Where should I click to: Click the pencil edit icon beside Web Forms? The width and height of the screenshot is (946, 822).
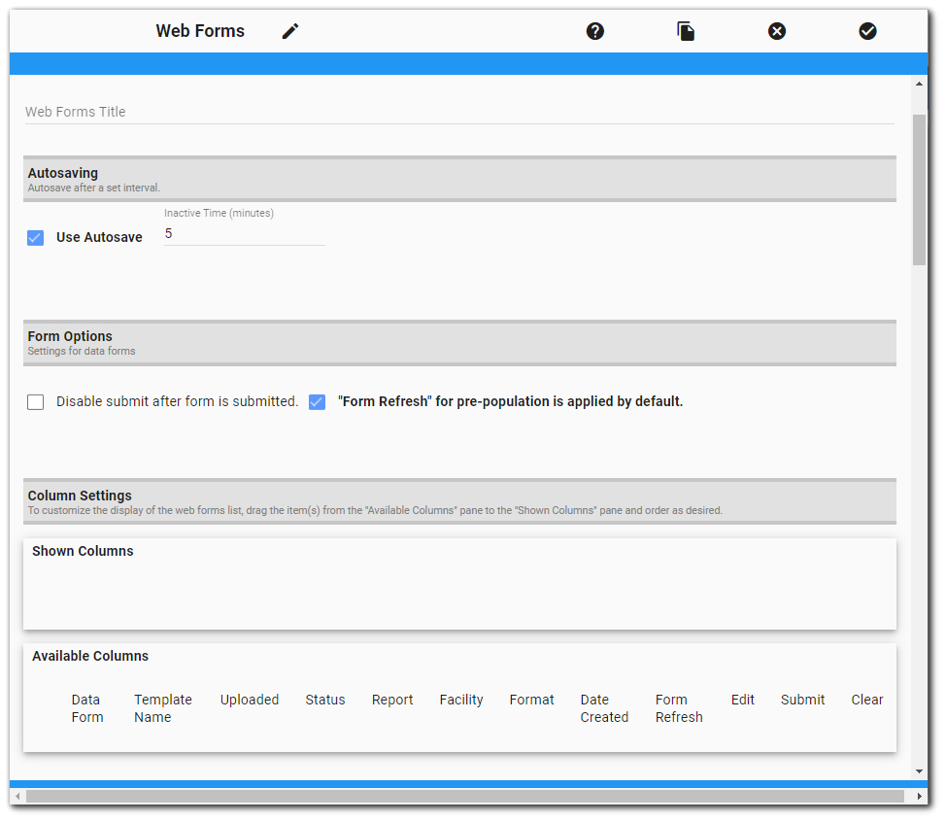[x=290, y=31]
